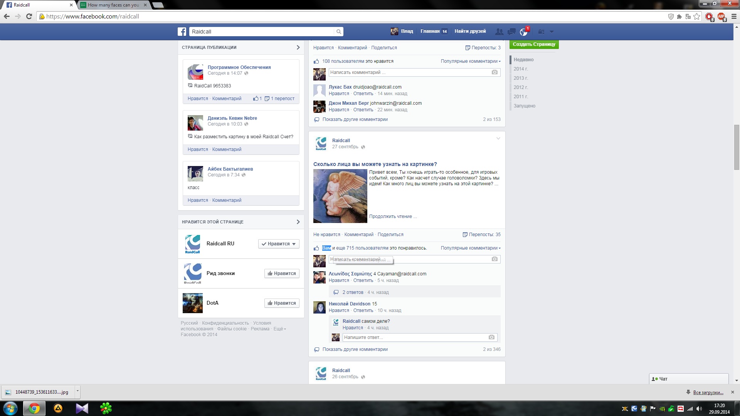Open Чат bar at bottom right
This screenshot has height=416, width=740.
(x=688, y=379)
